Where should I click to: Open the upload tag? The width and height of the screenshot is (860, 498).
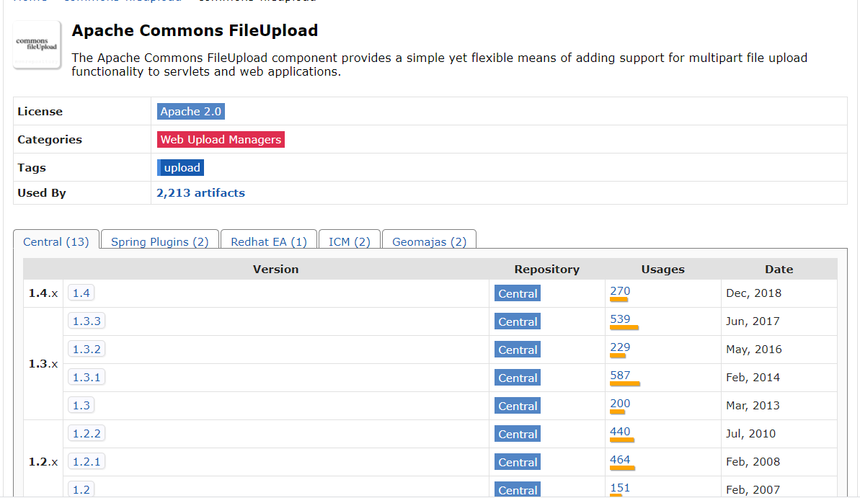(180, 168)
